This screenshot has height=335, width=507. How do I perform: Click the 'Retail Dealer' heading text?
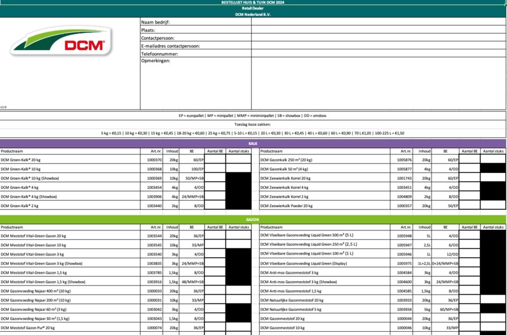[252, 8]
